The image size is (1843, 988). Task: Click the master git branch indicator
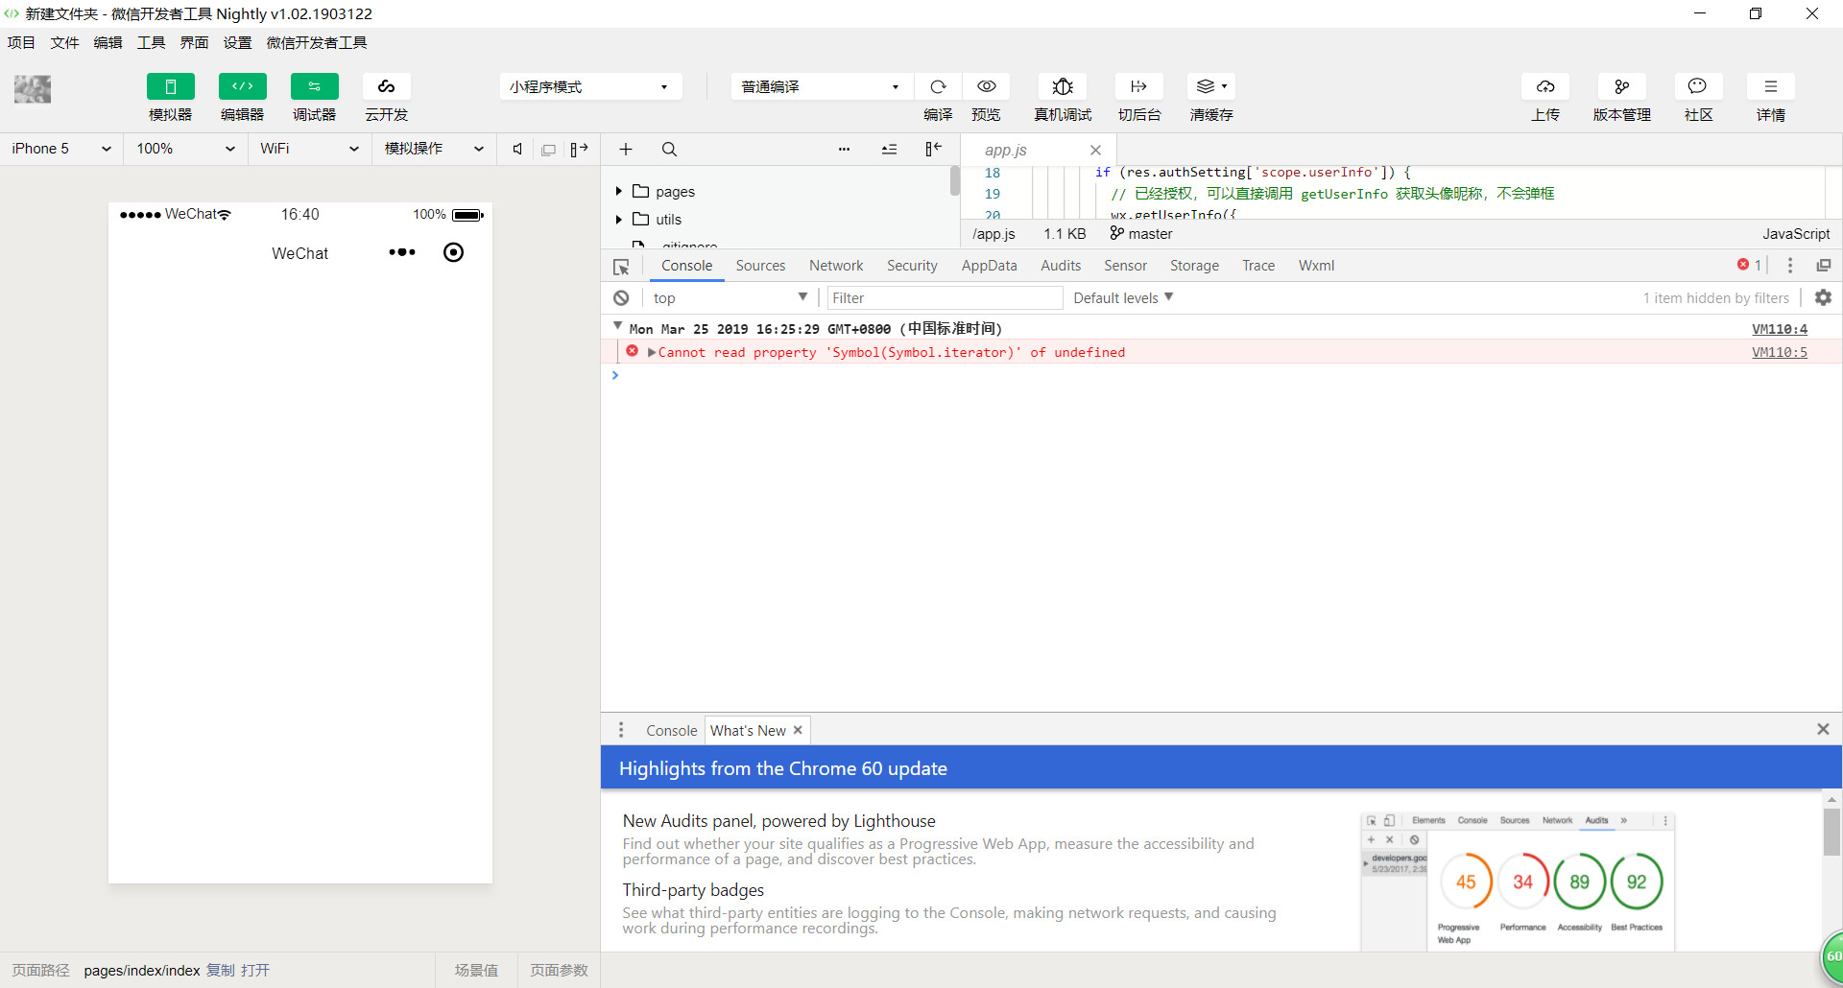coord(1141,233)
